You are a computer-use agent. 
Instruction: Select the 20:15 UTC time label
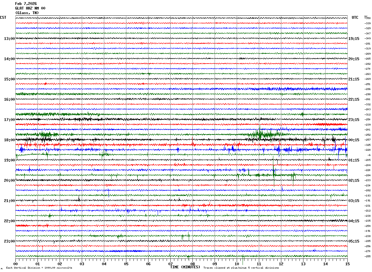(x=354, y=59)
